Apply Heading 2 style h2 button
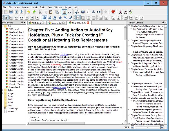 pos(11,18)
